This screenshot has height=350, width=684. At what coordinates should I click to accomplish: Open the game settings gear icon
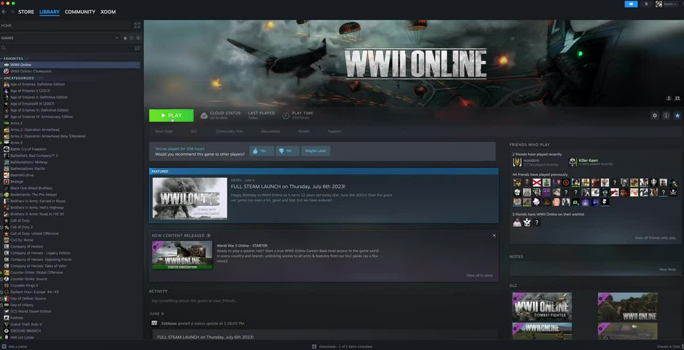pos(655,115)
